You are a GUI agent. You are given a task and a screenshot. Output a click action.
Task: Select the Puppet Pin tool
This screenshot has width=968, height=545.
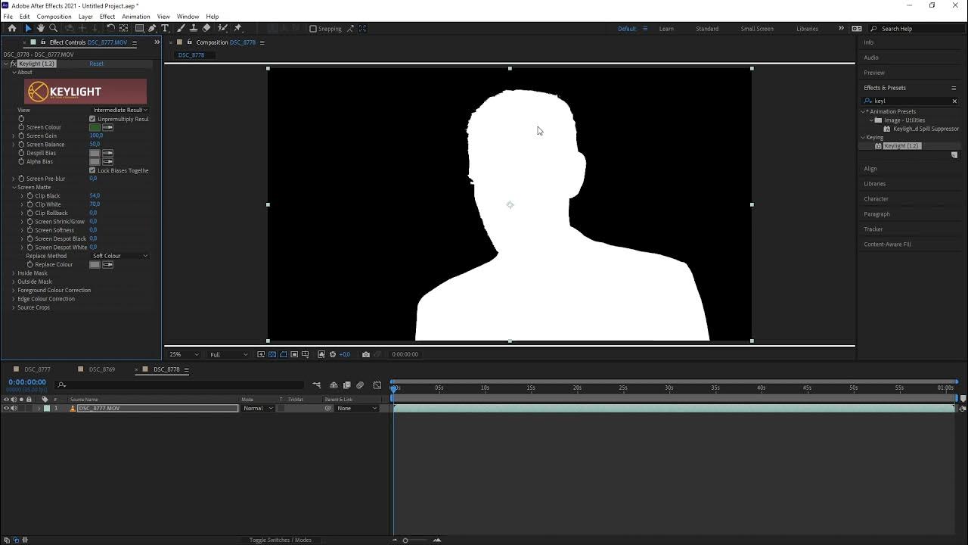click(237, 28)
